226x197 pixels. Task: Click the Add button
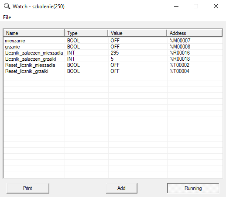(x=122, y=188)
